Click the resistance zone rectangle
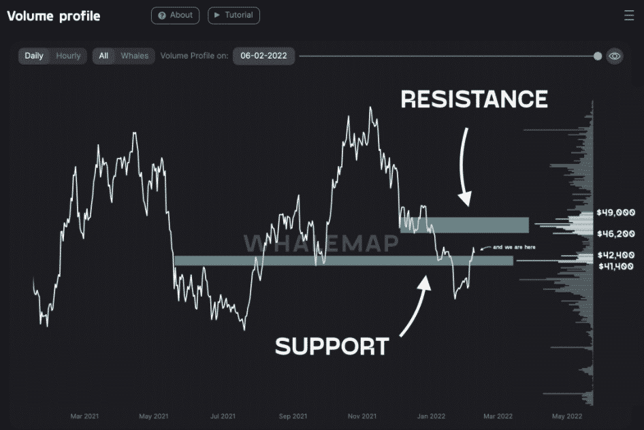The width and height of the screenshot is (644, 430). tap(464, 225)
